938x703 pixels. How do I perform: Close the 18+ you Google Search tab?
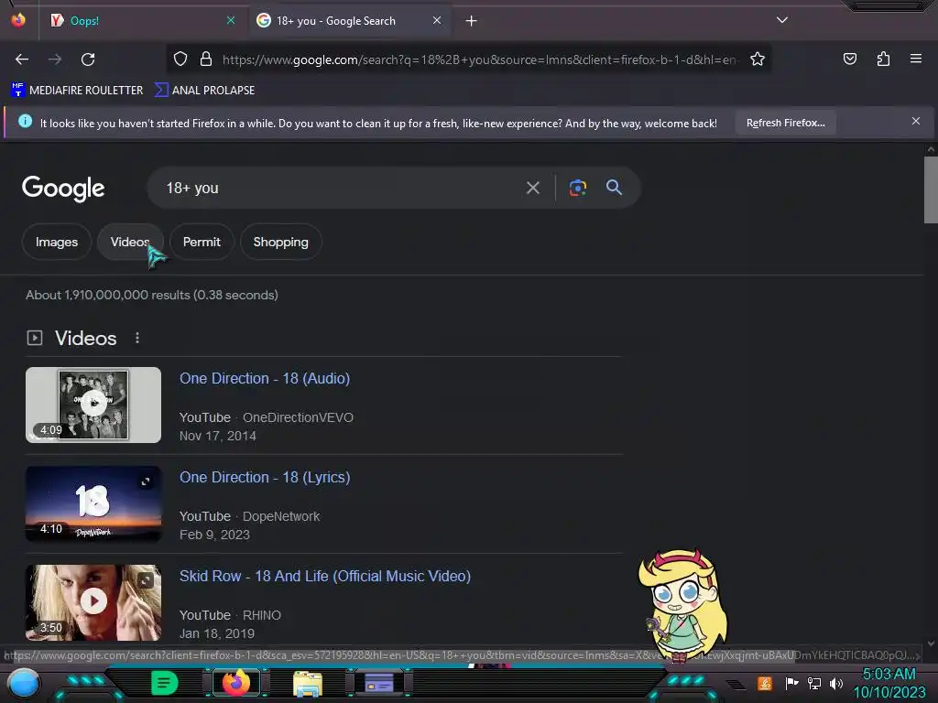click(x=437, y=20)
